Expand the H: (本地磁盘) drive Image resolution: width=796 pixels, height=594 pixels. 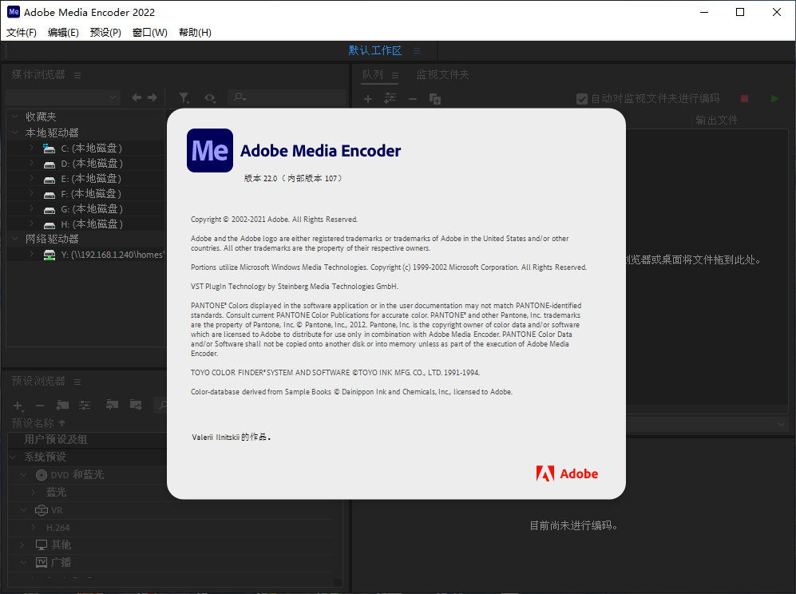(31, 224)
